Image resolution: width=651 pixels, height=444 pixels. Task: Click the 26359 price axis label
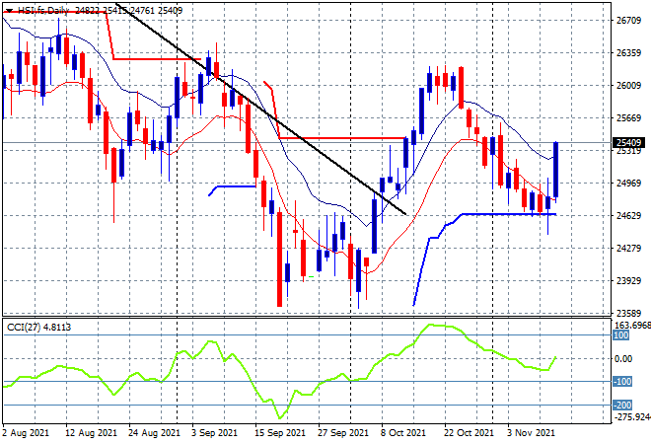coord(628,52)
